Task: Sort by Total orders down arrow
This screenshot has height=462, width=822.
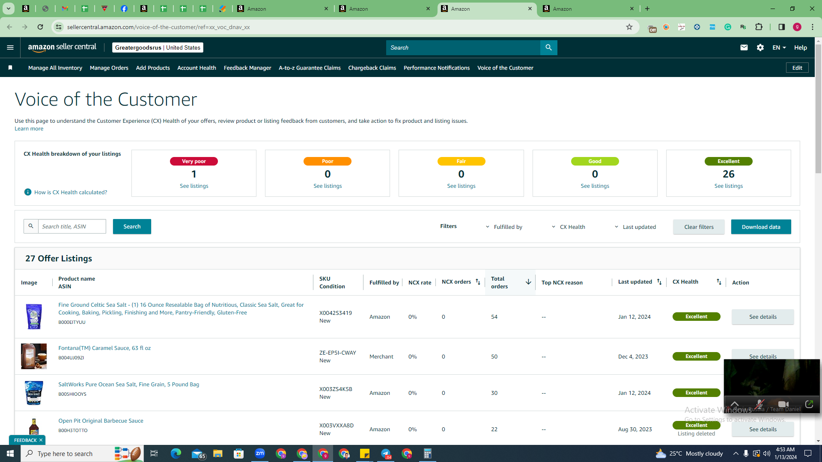Action: click(x=528, y=282)
